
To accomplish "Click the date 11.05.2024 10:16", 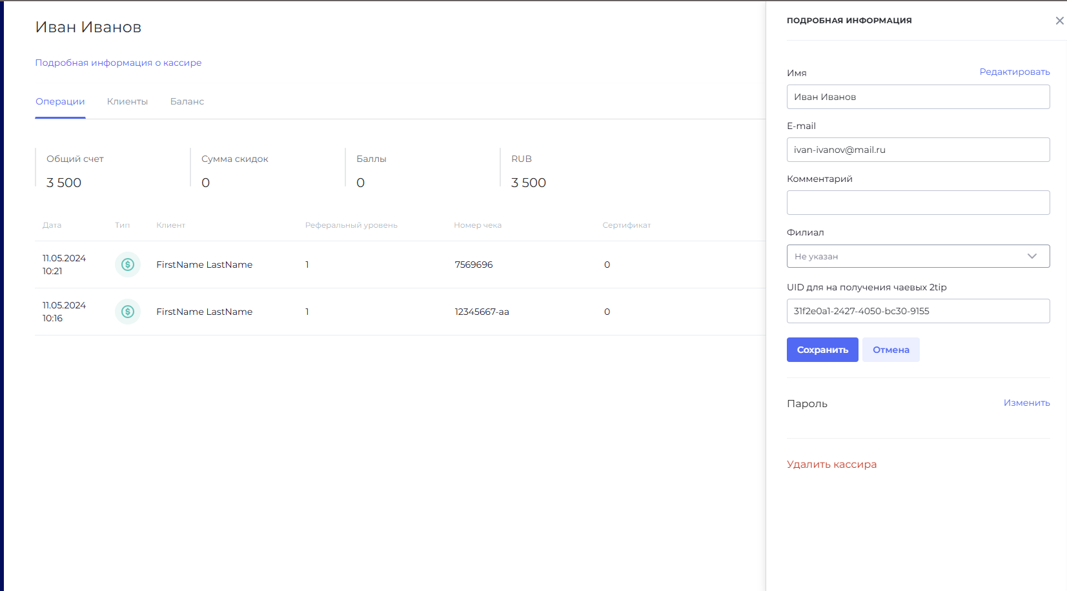I will [x=64, y=312].
